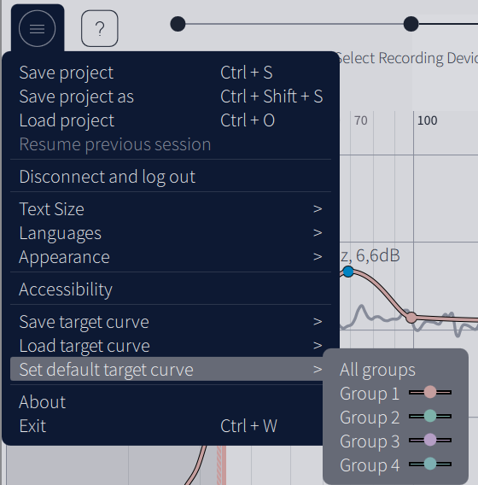
Task: Open the question mark help icon
Action: tap(100, 28)
